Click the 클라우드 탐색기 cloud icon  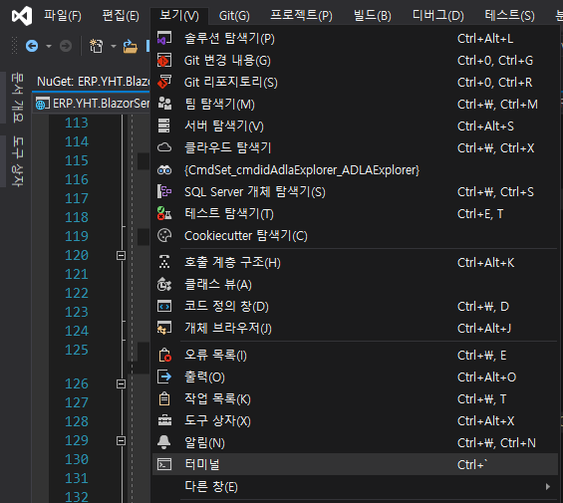pyautogui.click(x=164, y=147)
